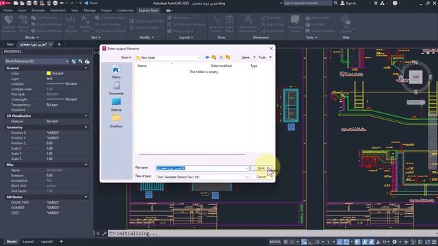
Task: Switch to the Model layout tab
Action: 12,241
